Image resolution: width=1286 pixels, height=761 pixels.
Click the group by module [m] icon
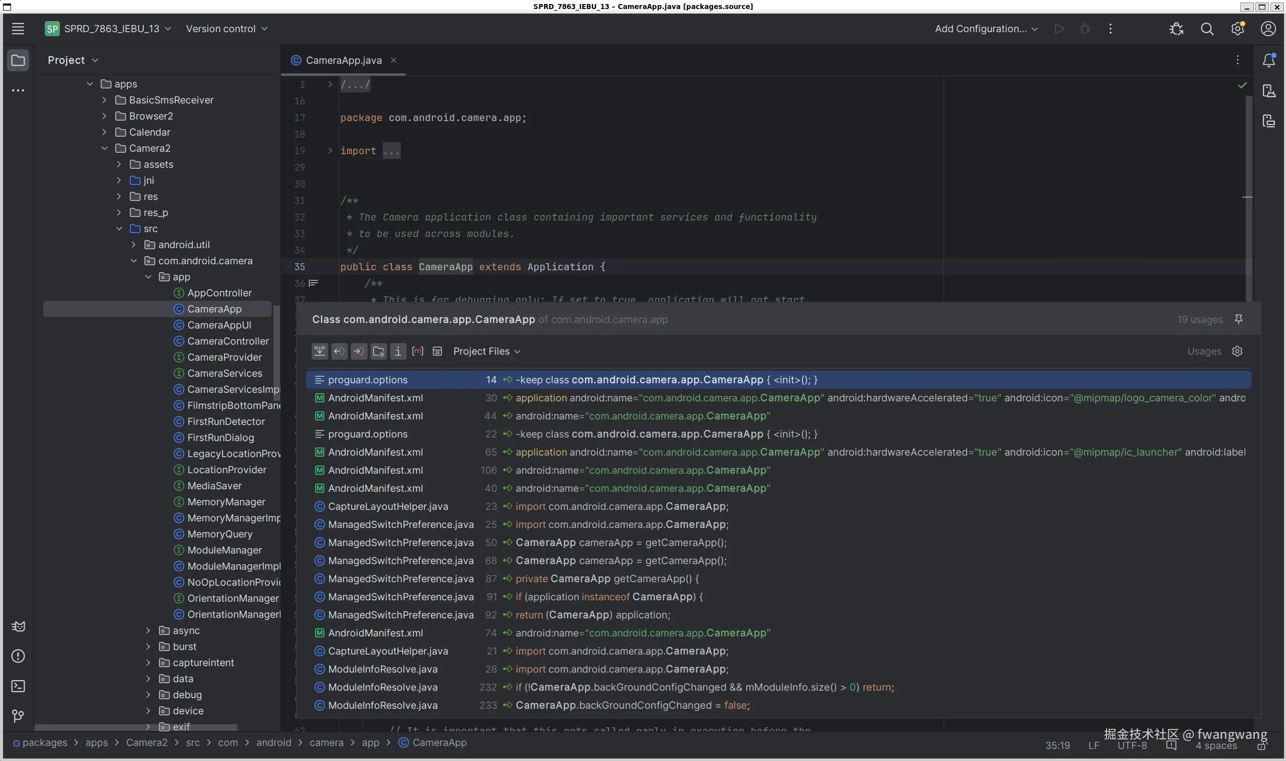click(418, 351)
